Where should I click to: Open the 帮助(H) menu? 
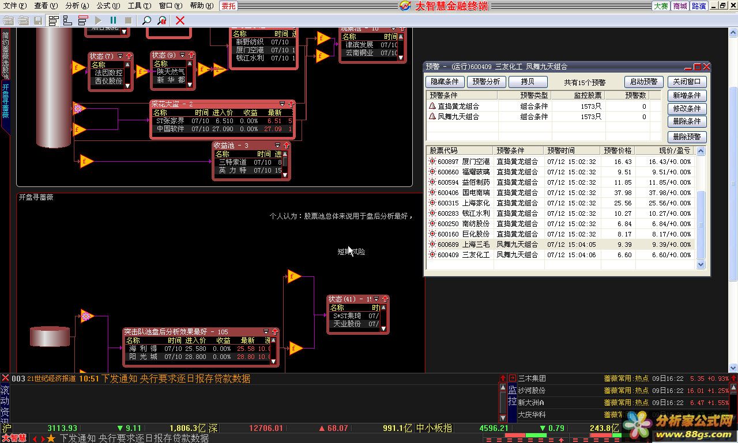tap(201, 6)
